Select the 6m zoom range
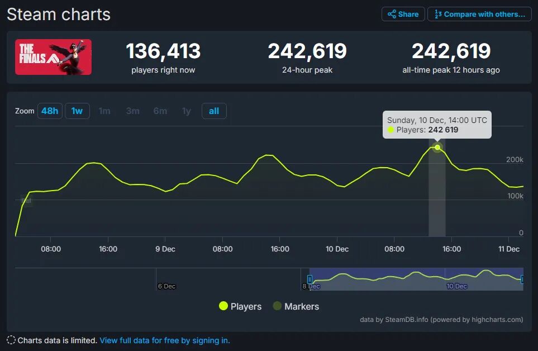Screen dimensions: 538x351 [x=160, y=111]
